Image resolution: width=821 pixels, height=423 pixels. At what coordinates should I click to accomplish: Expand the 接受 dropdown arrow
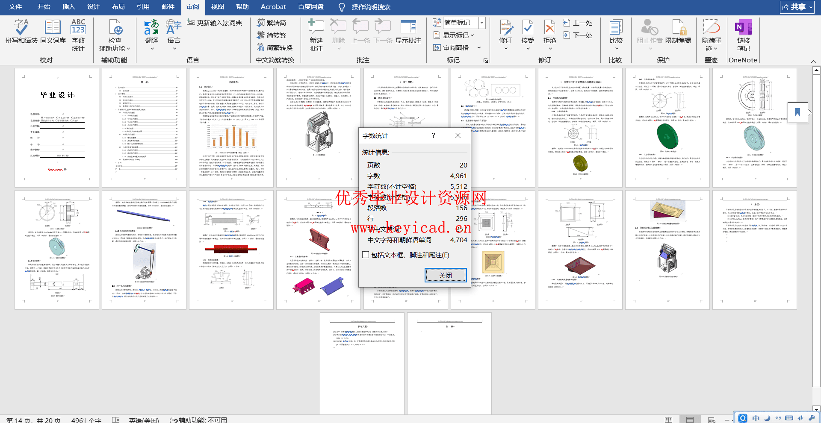click(x=528, y=49)
